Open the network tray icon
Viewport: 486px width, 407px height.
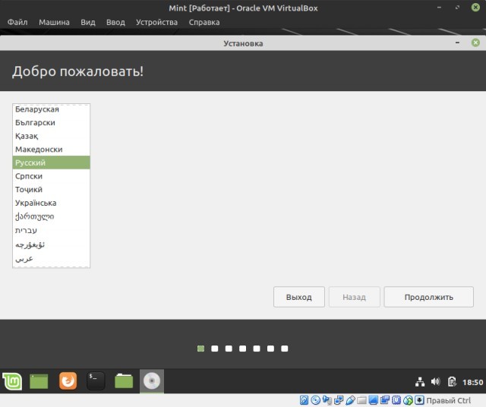tap(420, 382)
